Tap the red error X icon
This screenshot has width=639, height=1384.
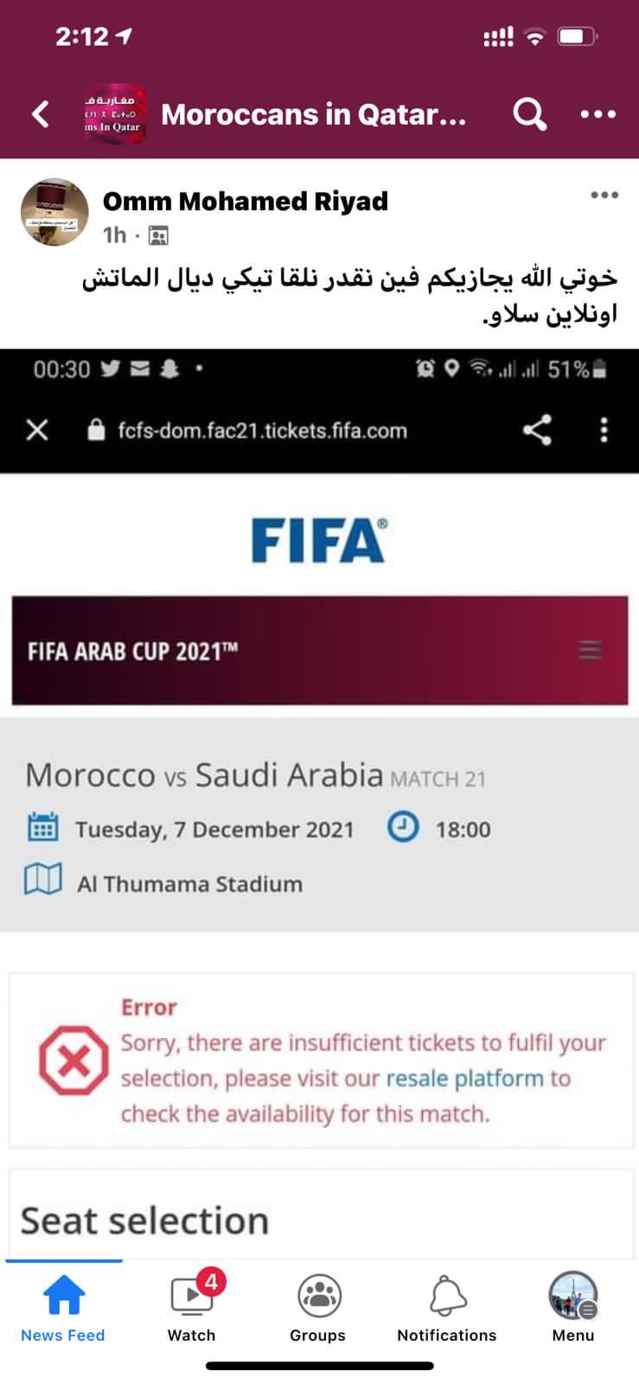pyautogui.click(x=73, y=1060)
